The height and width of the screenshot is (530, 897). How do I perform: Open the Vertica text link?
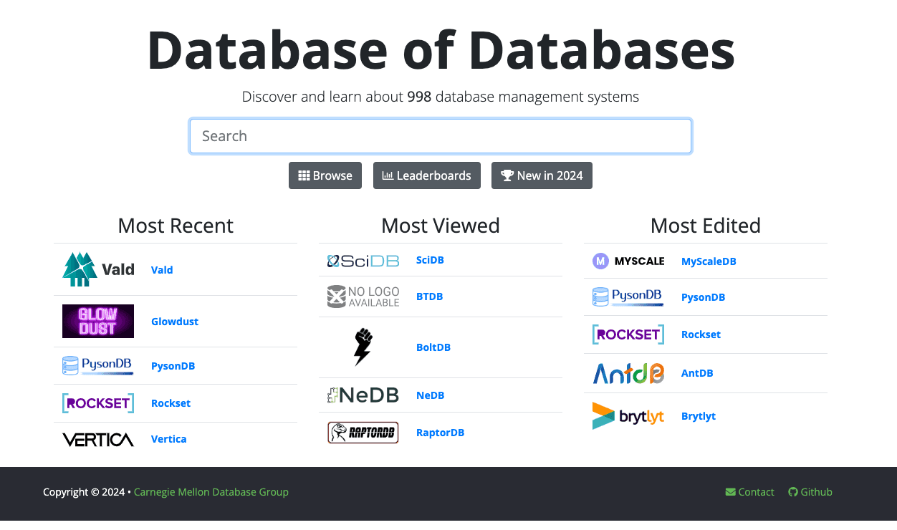(x=169, y=439)
